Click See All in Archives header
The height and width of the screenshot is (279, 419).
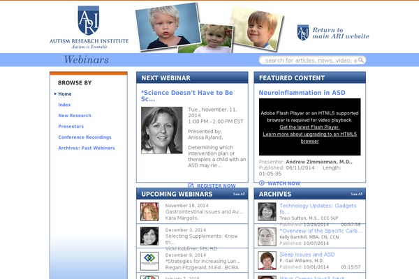point(356,194)
